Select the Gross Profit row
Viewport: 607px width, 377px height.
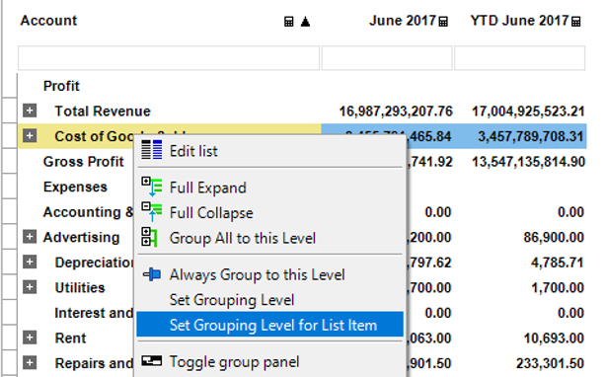tap(83, 162)
